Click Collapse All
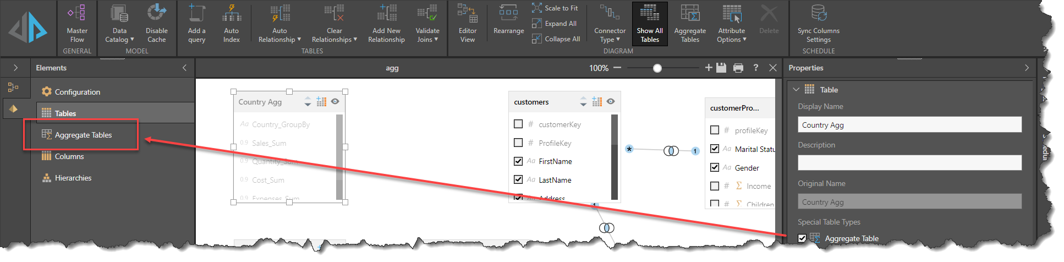Viewport: 1064px width, 262px height. [x=556, y=39]
